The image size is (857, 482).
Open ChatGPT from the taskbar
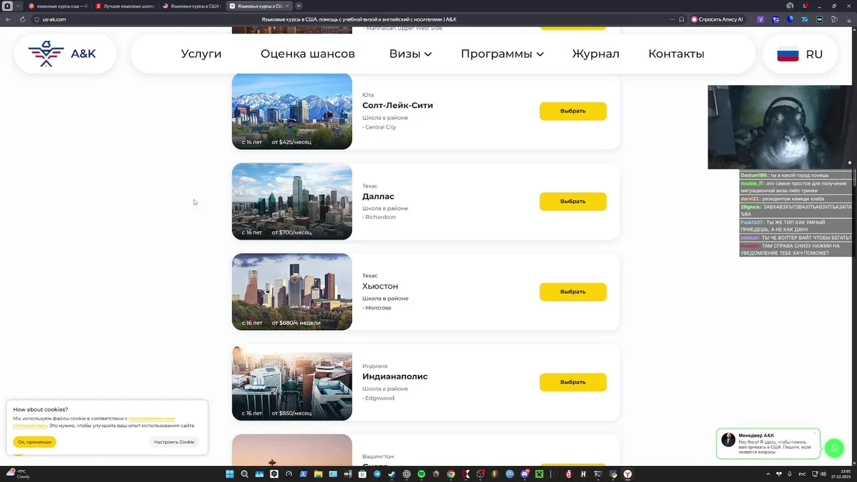pos(406,474)
